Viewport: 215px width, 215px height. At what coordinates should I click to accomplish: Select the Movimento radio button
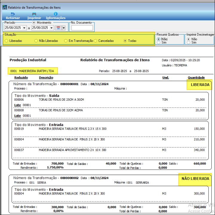pyautogui.click(x=34, y=22)
